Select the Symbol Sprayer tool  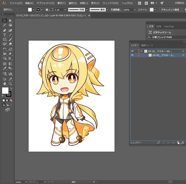(x=5, y=74)
